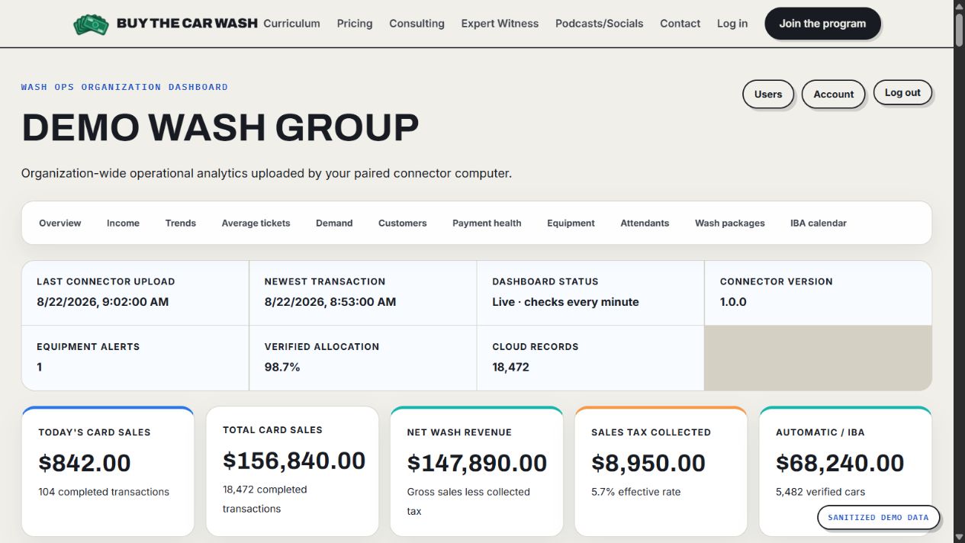The height and width of the screenshot is (543, 965).
Task: Click the Cloud Records value 18,472
Action: pos(510,367)
